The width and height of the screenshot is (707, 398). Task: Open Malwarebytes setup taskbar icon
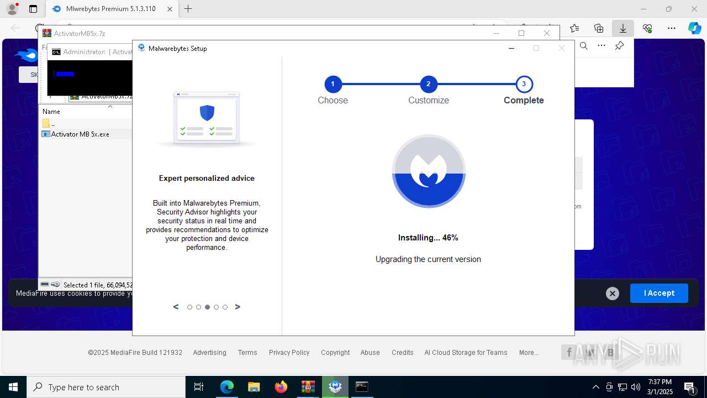coord(335,387)
